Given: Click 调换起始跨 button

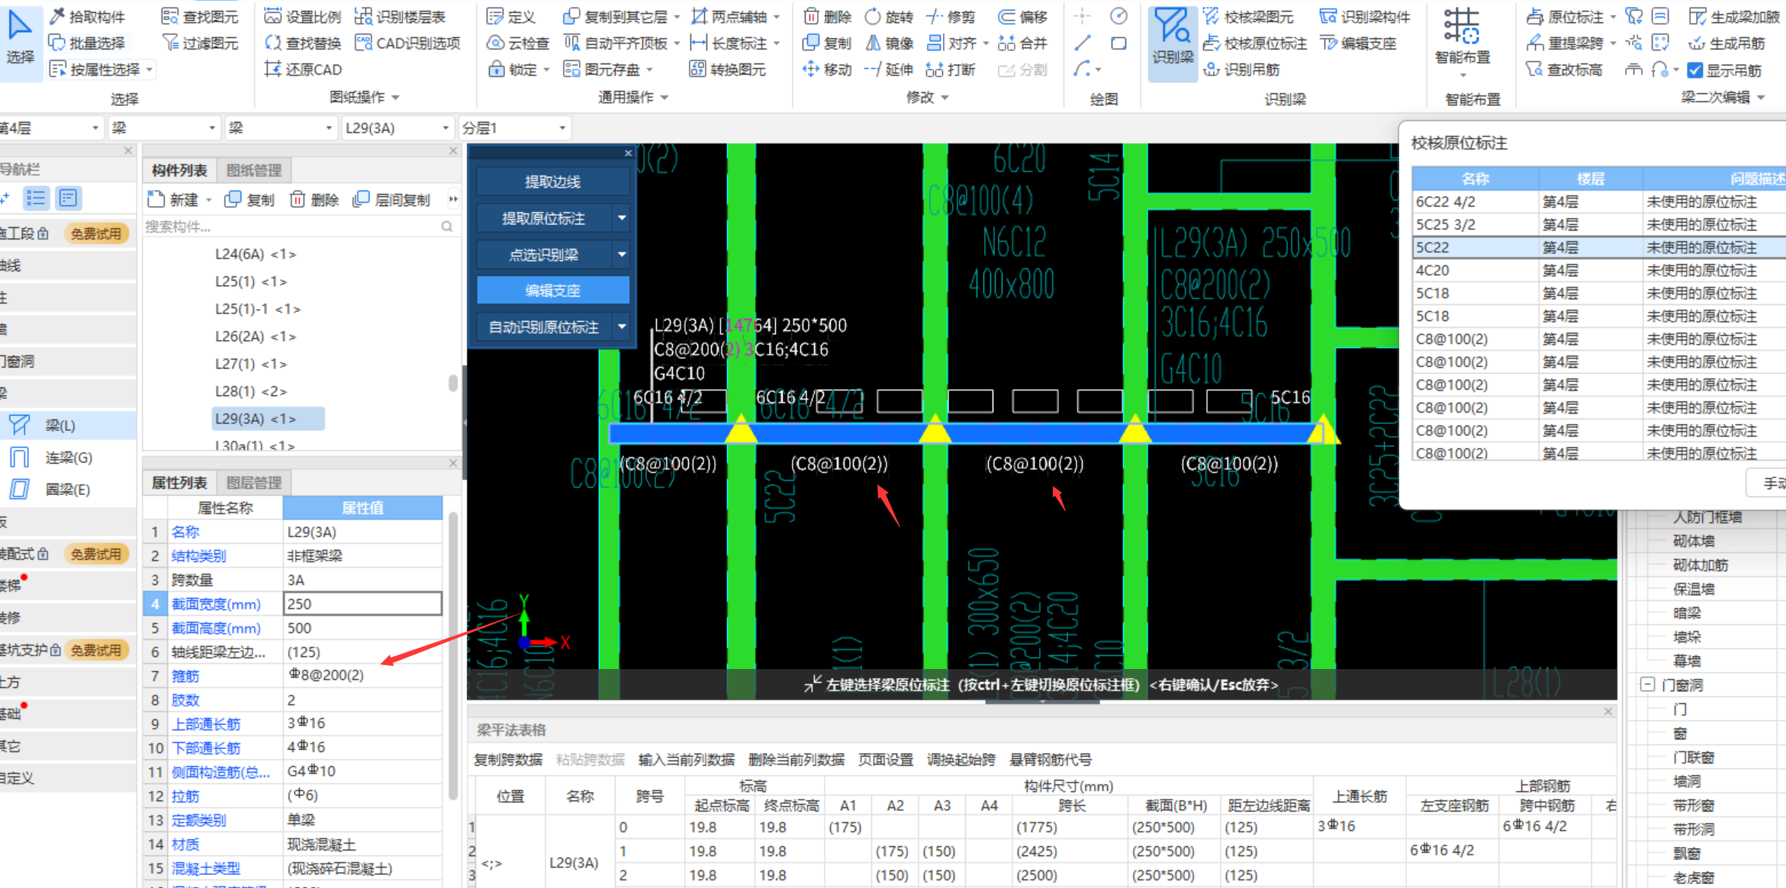Looking at the screenshot, I should coord(961,759).
